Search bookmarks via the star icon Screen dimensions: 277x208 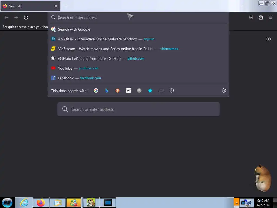pos(150,90)
